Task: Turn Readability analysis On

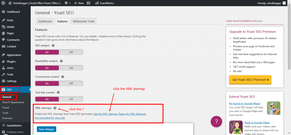Action: point(47,68)
